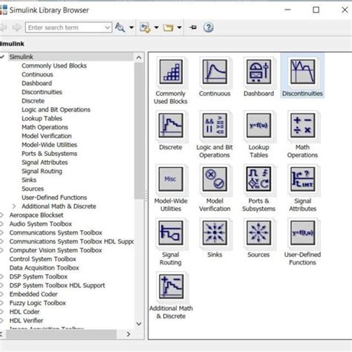Select Commonly Used Blocks in tree
This screenshot has height=352, width=352.
[x=54, y=66]
